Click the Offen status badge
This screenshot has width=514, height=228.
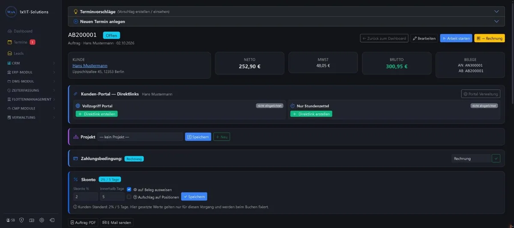pyautogui.click(x=111, y=35)
